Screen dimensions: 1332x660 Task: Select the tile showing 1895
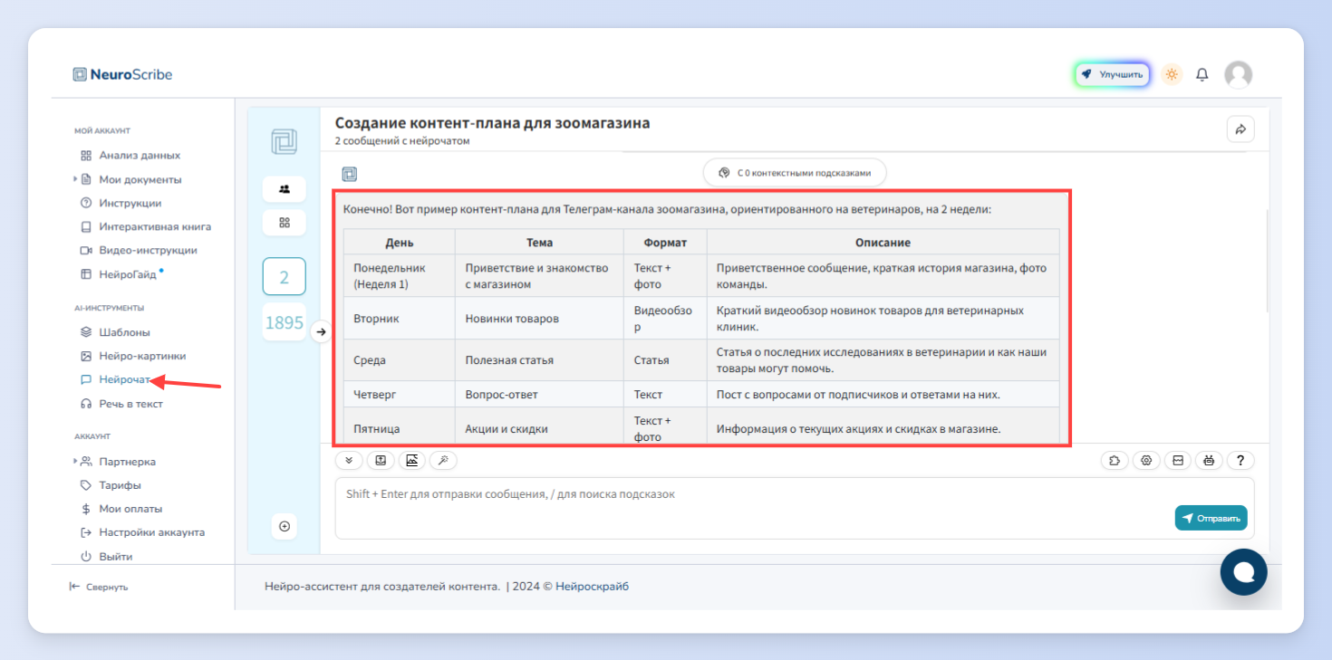coord(285,322)
